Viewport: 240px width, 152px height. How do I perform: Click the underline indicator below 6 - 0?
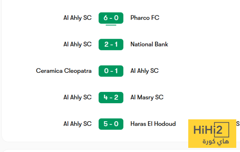point(111,25)
